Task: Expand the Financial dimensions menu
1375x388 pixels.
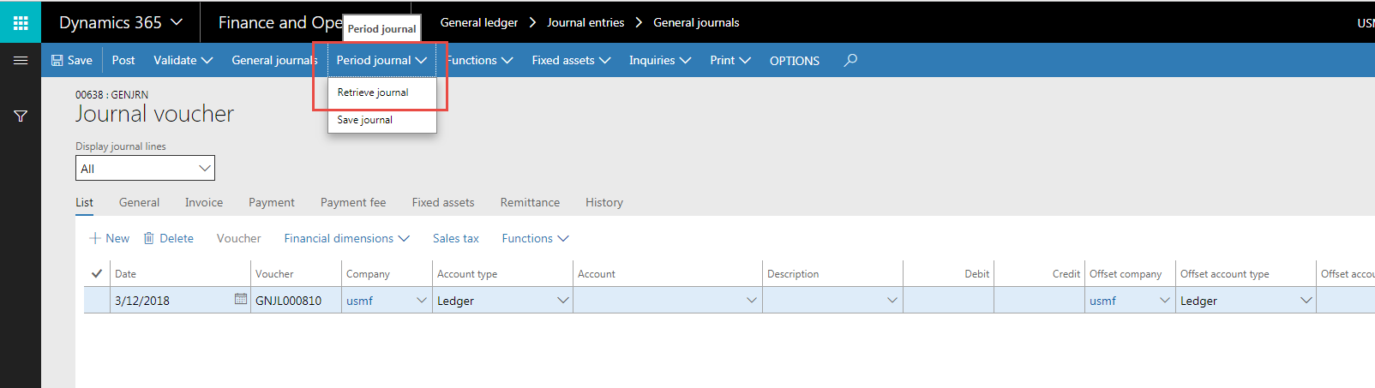Action: pyautogui.click(x=346, y=238)
